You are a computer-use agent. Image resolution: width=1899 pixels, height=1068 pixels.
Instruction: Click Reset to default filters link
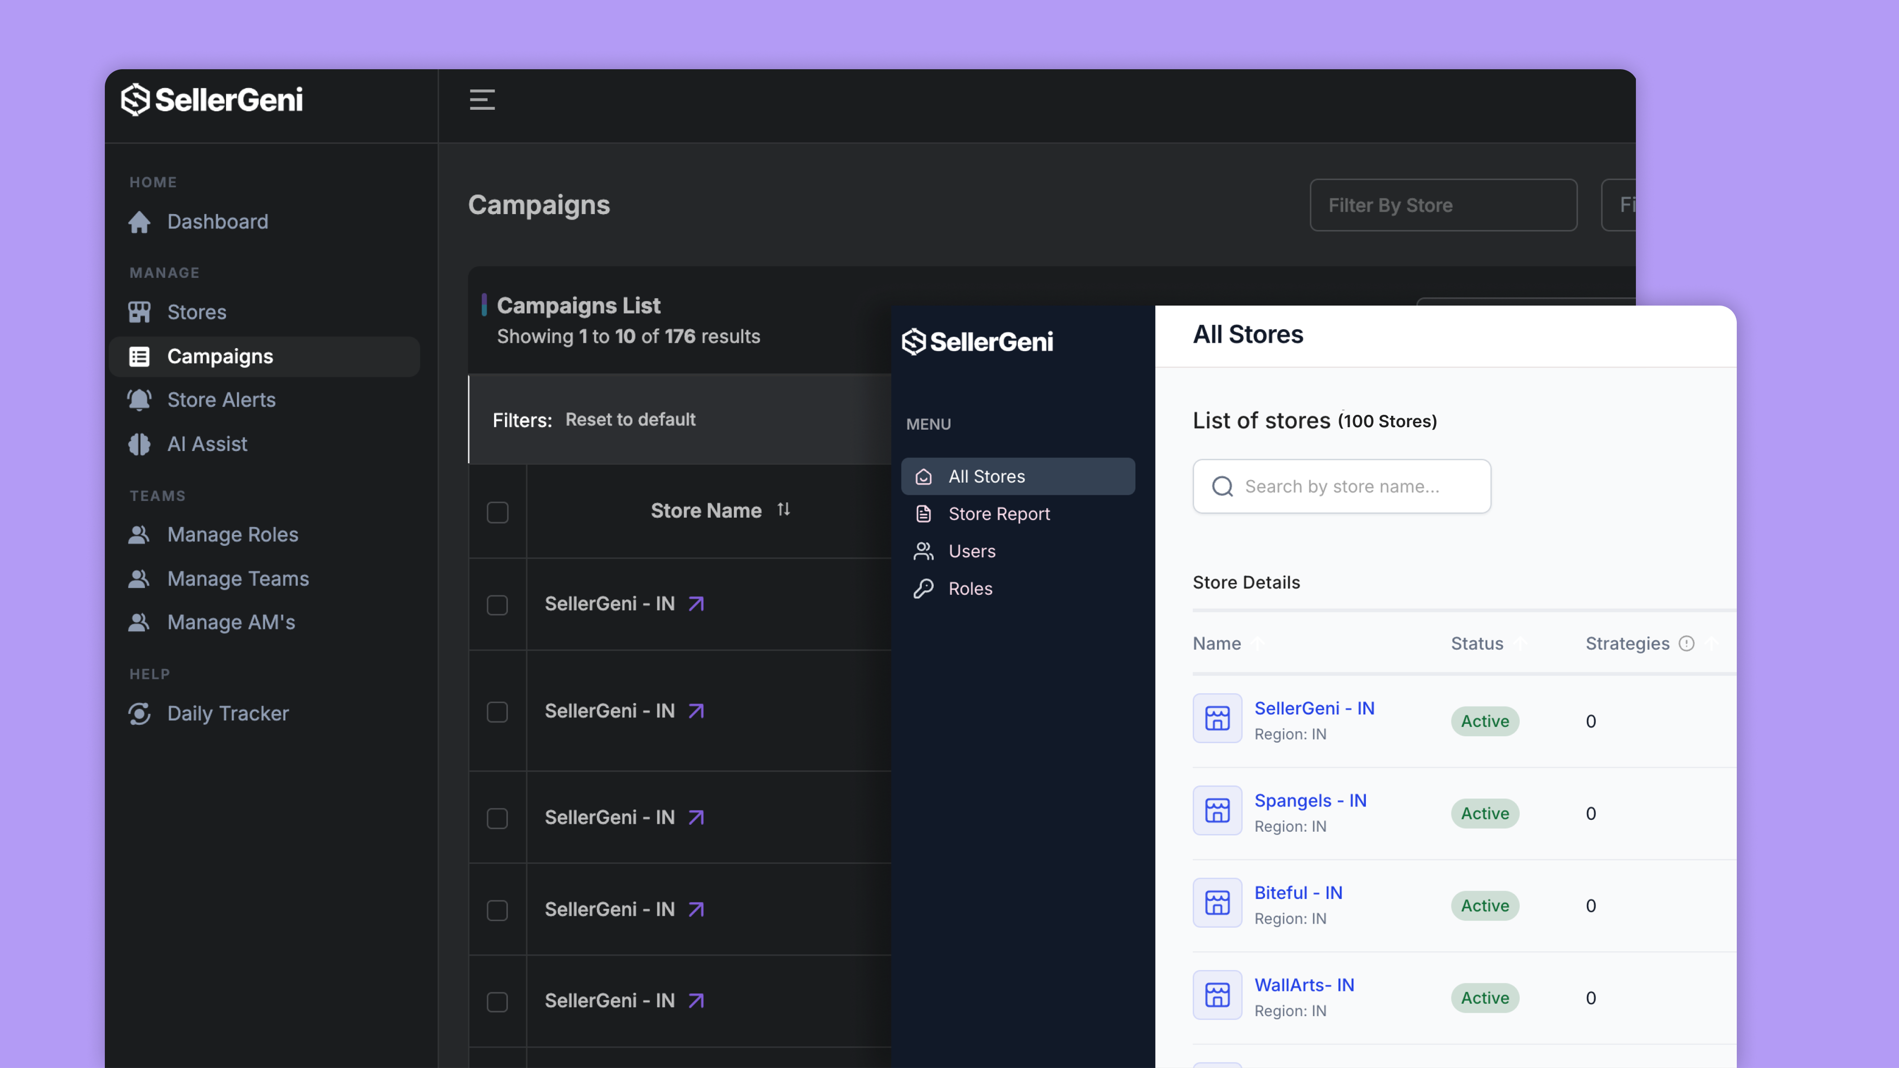coord(631,419)
